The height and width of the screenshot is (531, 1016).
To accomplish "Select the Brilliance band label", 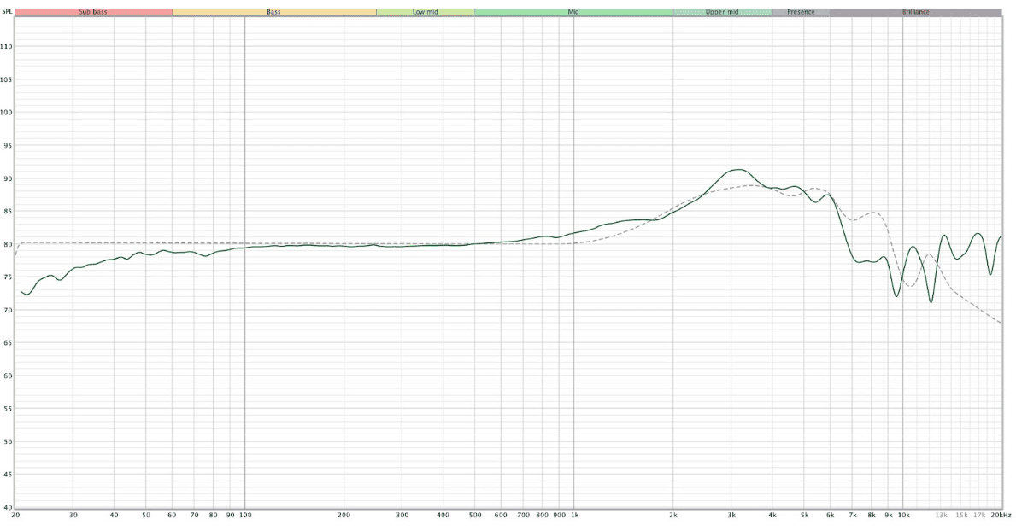I will click(x=915, y=12).
